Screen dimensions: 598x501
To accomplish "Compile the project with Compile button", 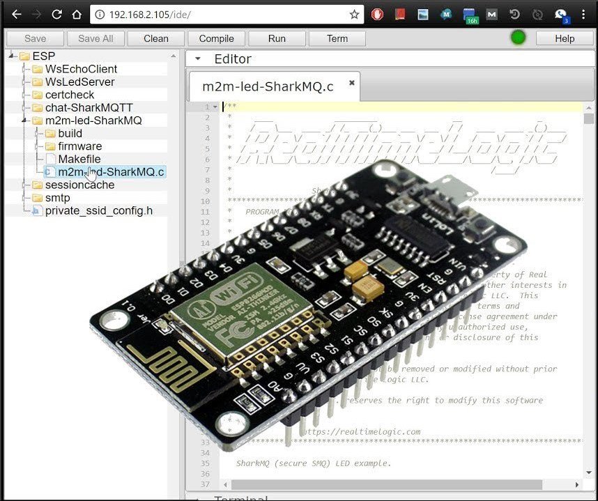I will pyautogui.click(x=216, y=38).
